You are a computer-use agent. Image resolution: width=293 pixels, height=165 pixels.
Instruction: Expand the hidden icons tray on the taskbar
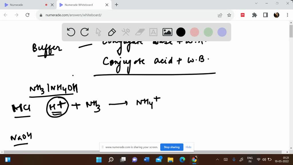[x=217, y=160]
